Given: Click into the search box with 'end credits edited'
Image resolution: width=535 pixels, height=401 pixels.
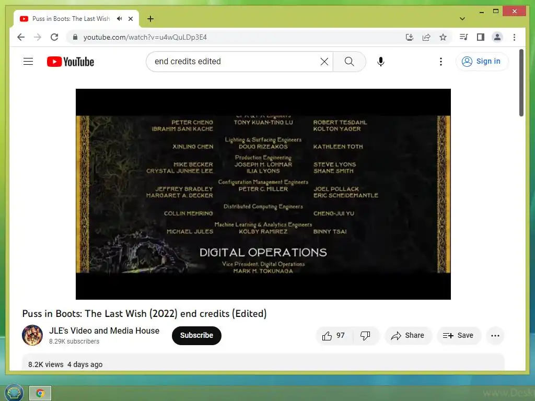Looking at the screenshot, I should (x=236, y=62).
